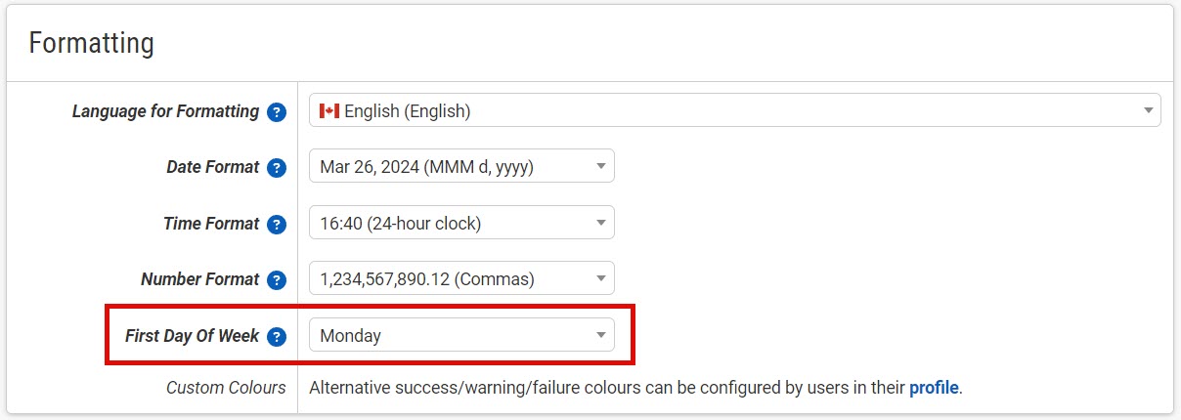Image resolution: width=1181 pixels, height=420 pixels.
Task: Click the First Day Of Week label
Action: [x=192, y=336]
